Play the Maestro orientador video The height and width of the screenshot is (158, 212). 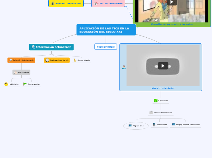point(163,66)
